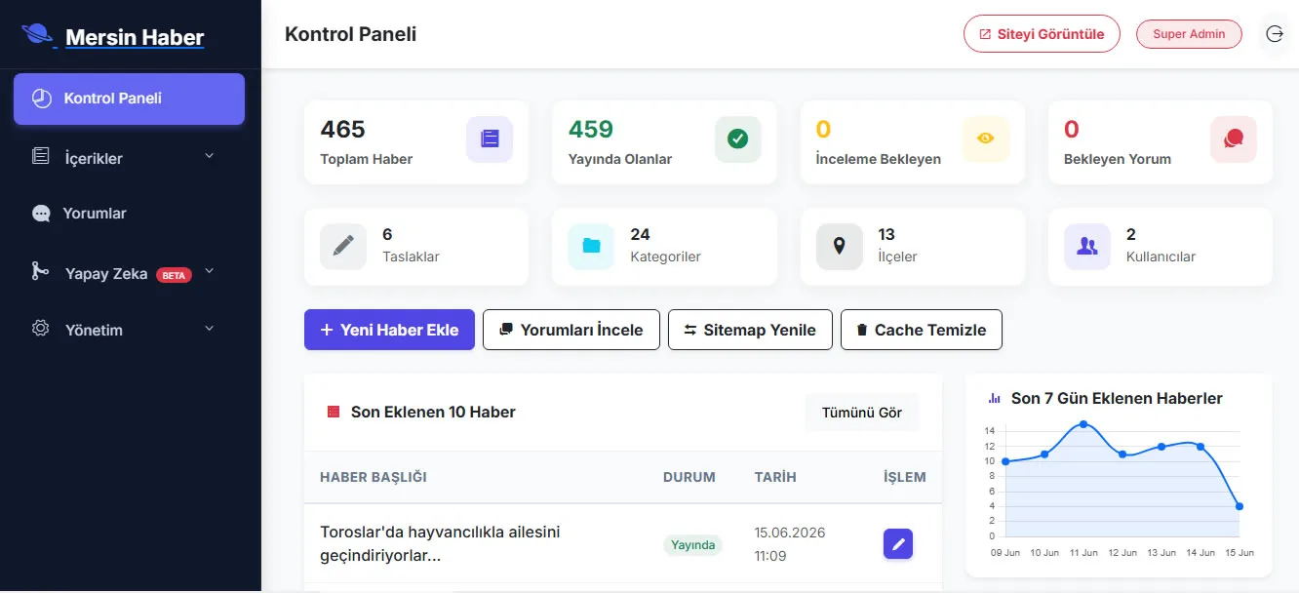Click the purple Toplam Haber document icon

tap(490, 139)
